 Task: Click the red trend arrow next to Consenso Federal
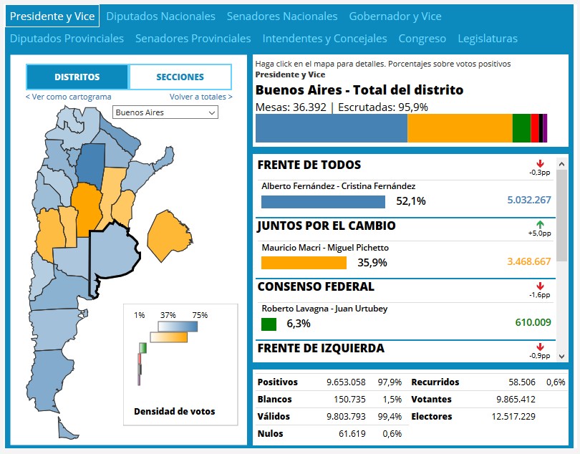pyautogui.click(x=540, y=286)
